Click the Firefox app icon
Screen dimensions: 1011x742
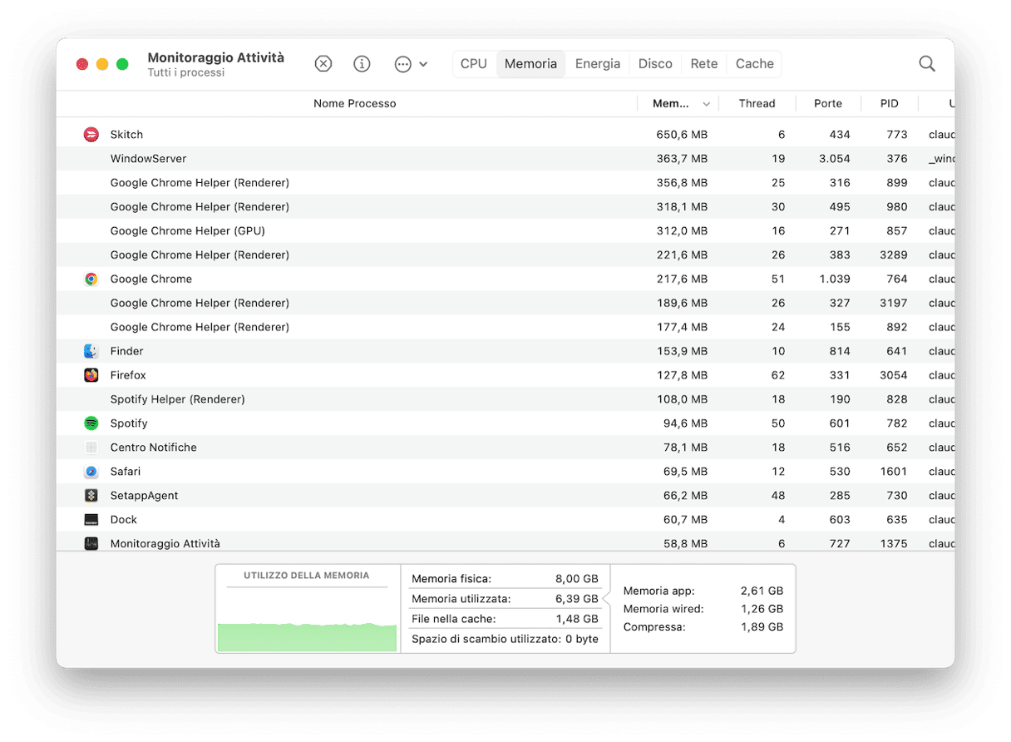pyautogui.click(x=91, y=376)
